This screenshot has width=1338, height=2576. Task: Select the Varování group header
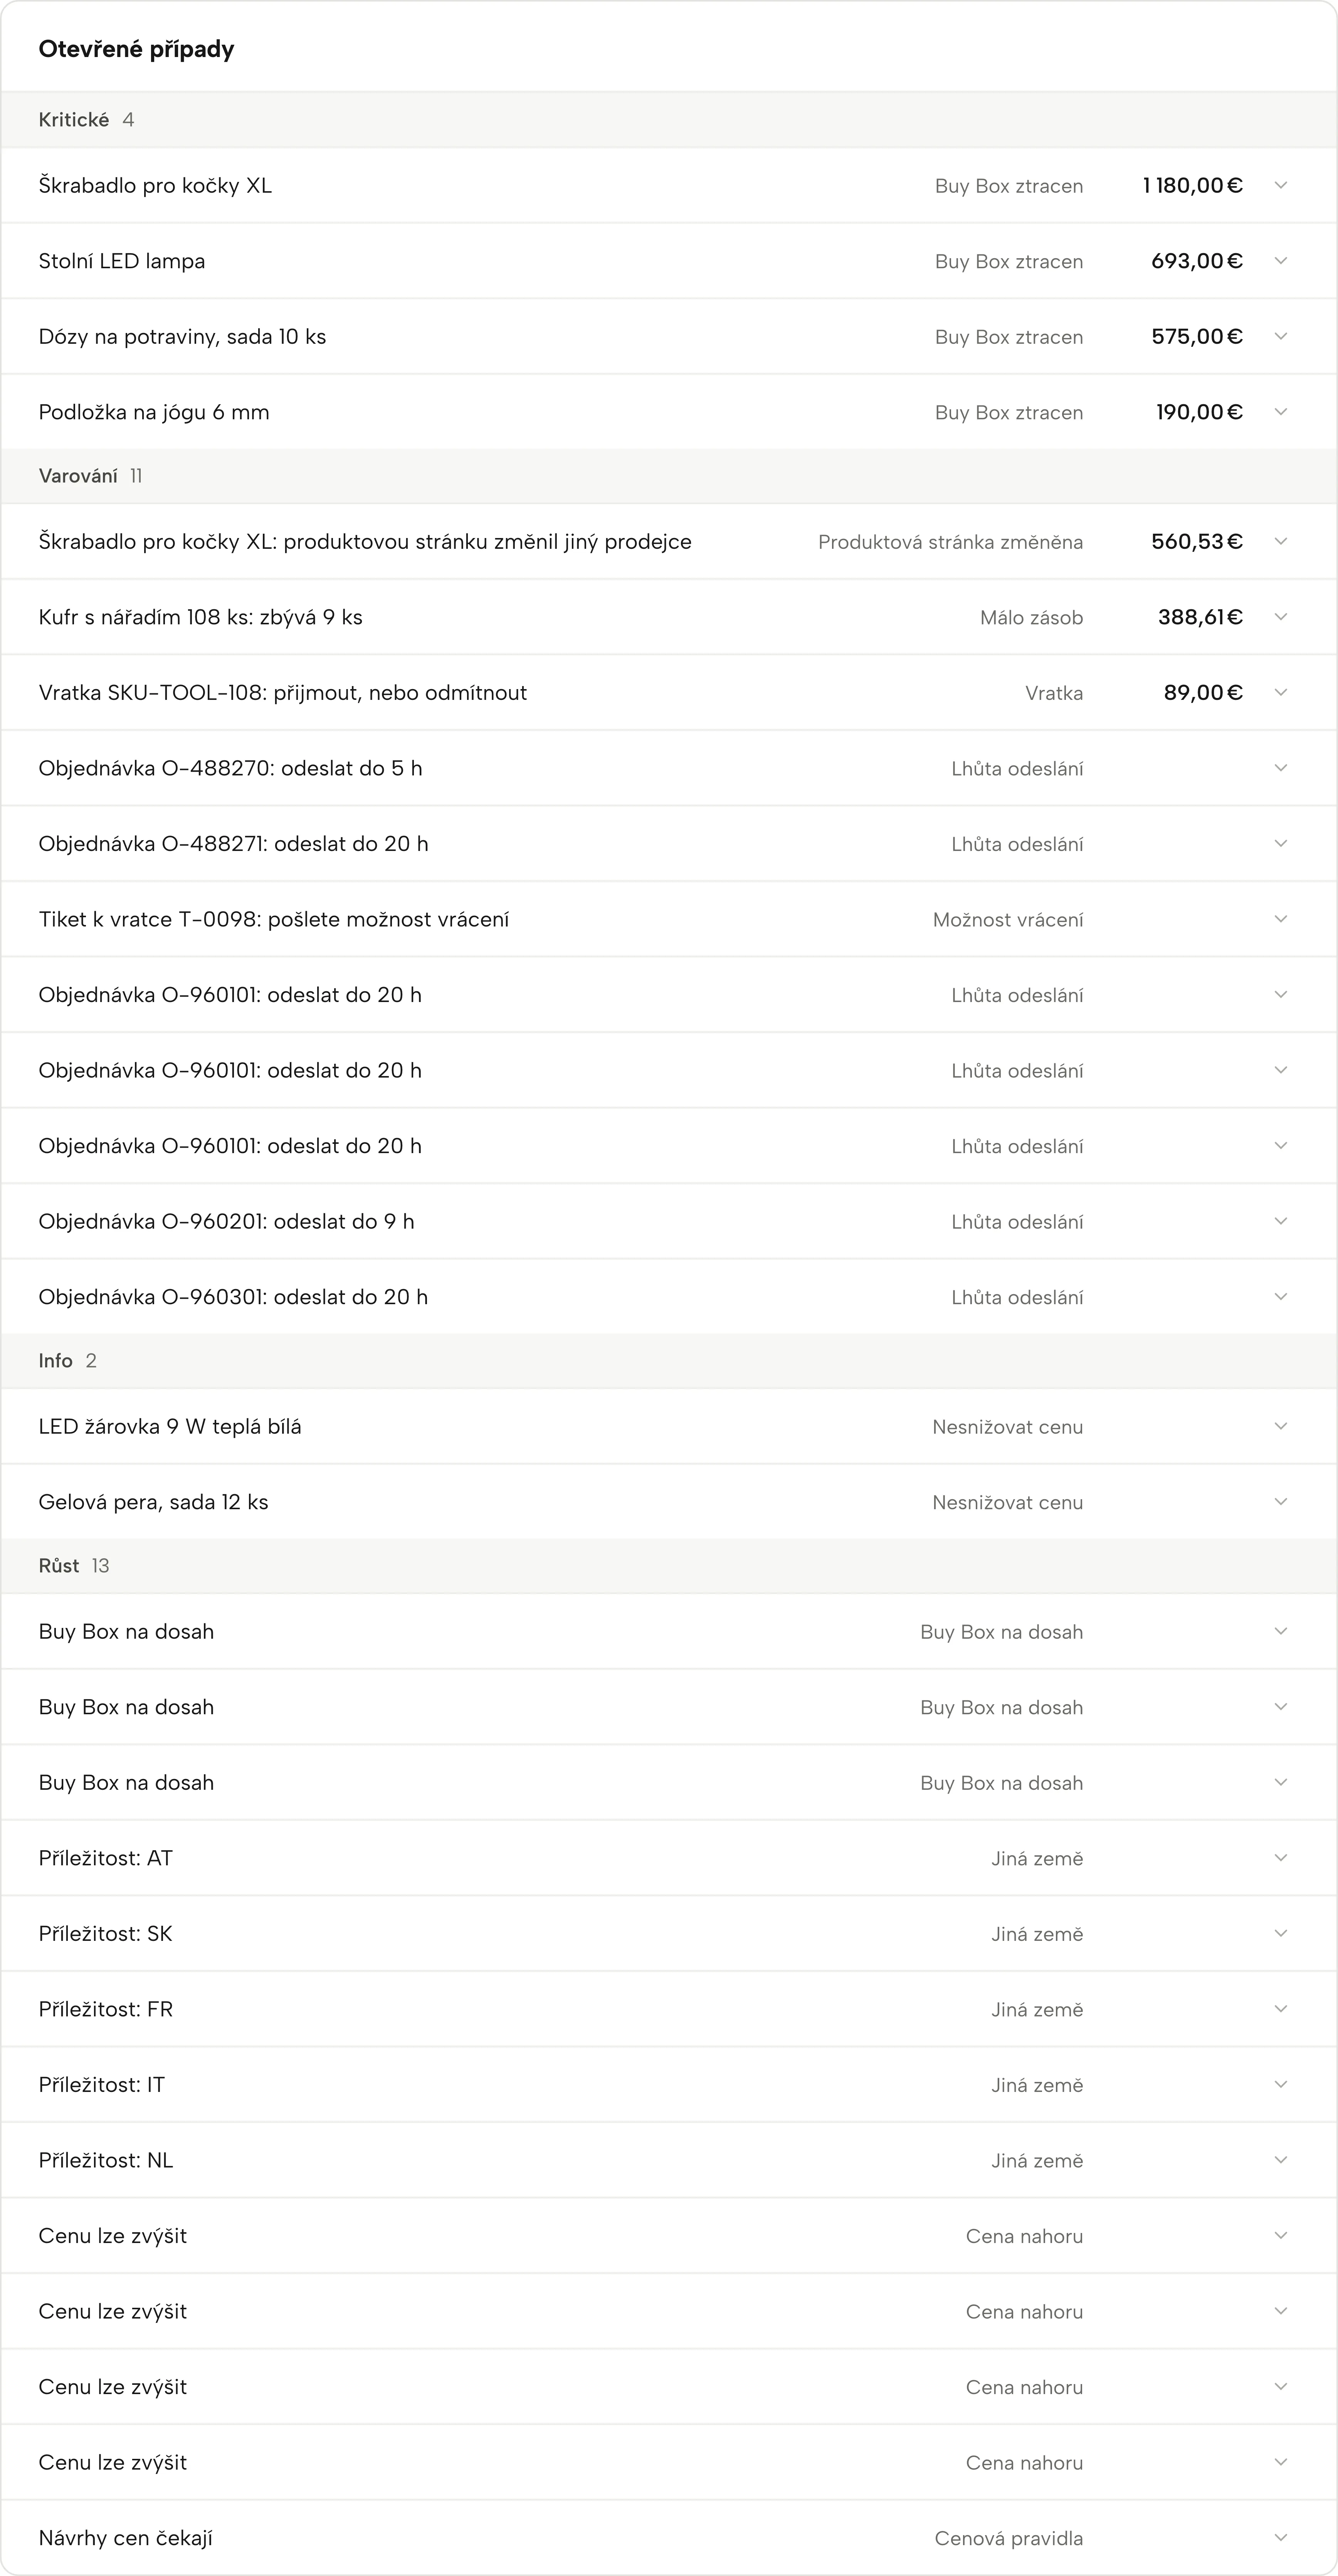[x=669, y=476]
